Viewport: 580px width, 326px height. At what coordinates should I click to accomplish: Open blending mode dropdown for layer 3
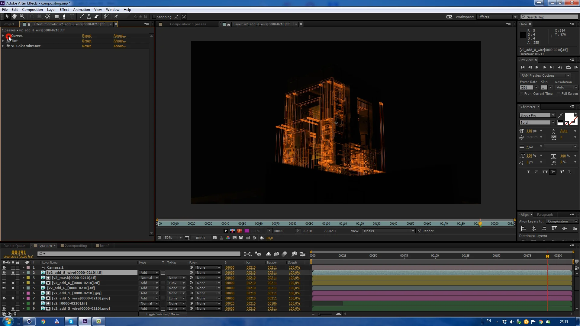pos(149,278)
